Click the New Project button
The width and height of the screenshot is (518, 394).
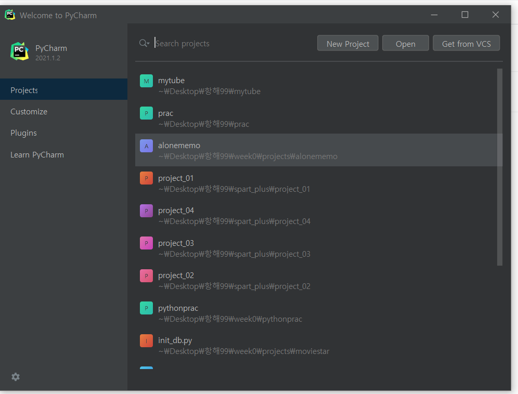[x=347, y=44]
